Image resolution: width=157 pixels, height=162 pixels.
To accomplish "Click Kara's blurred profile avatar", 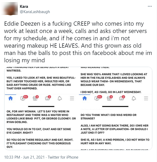I will click(10, 9).
